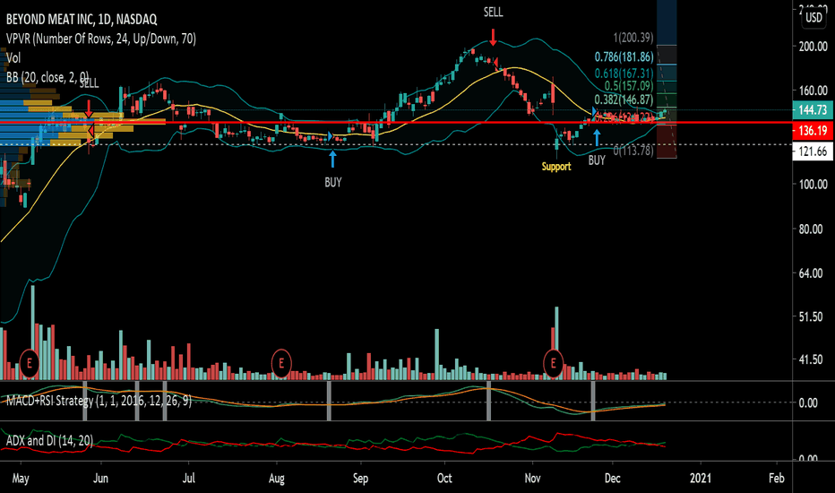
Task: Click the Feb label on time axis
Action: click(777, 478)
